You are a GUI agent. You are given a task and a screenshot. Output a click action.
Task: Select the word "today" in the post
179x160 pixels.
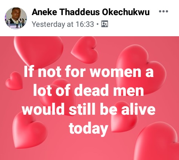pos(88,128)
